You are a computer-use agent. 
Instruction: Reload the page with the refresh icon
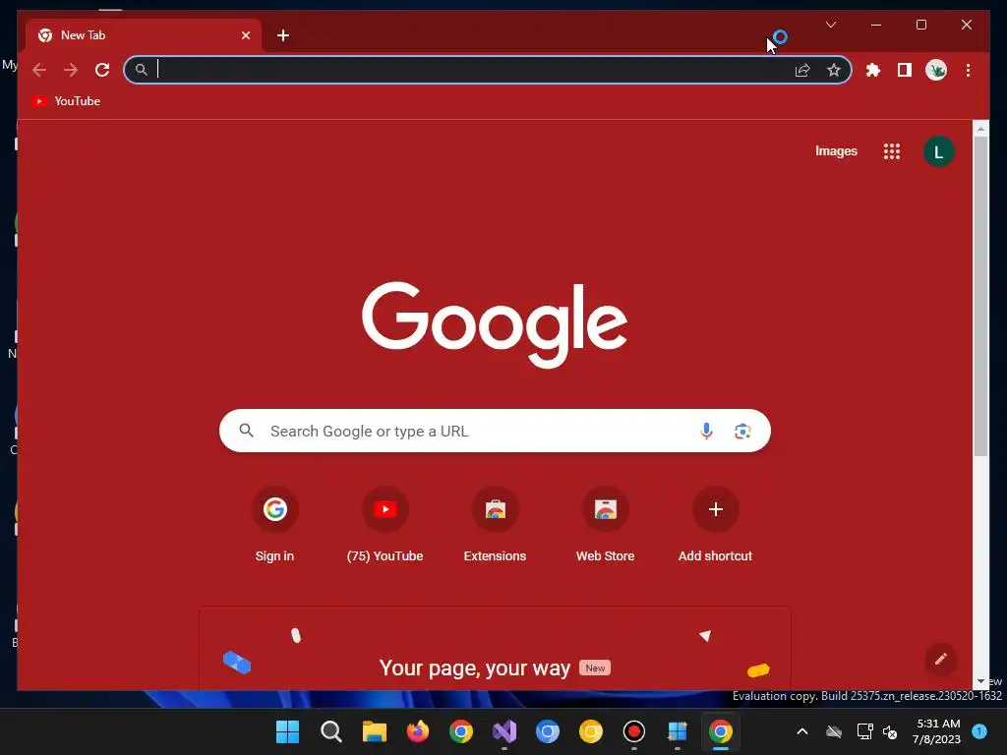(x=102, y=70)
